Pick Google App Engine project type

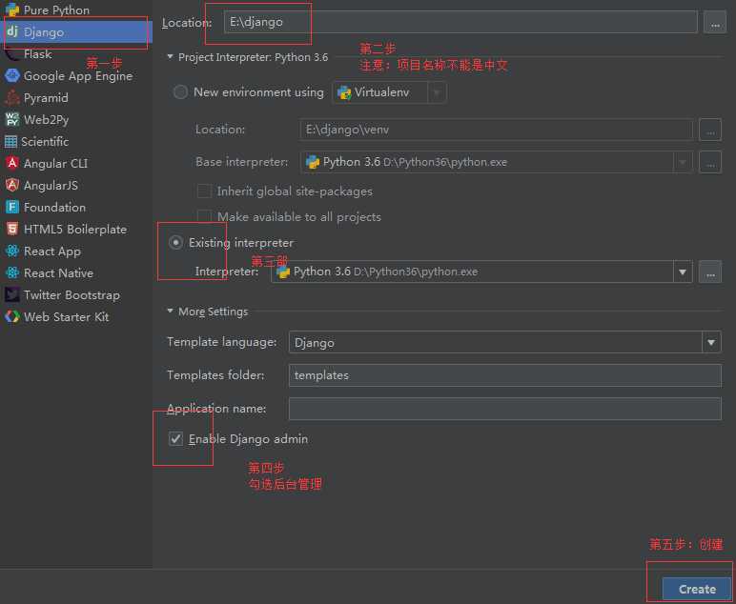76,76
